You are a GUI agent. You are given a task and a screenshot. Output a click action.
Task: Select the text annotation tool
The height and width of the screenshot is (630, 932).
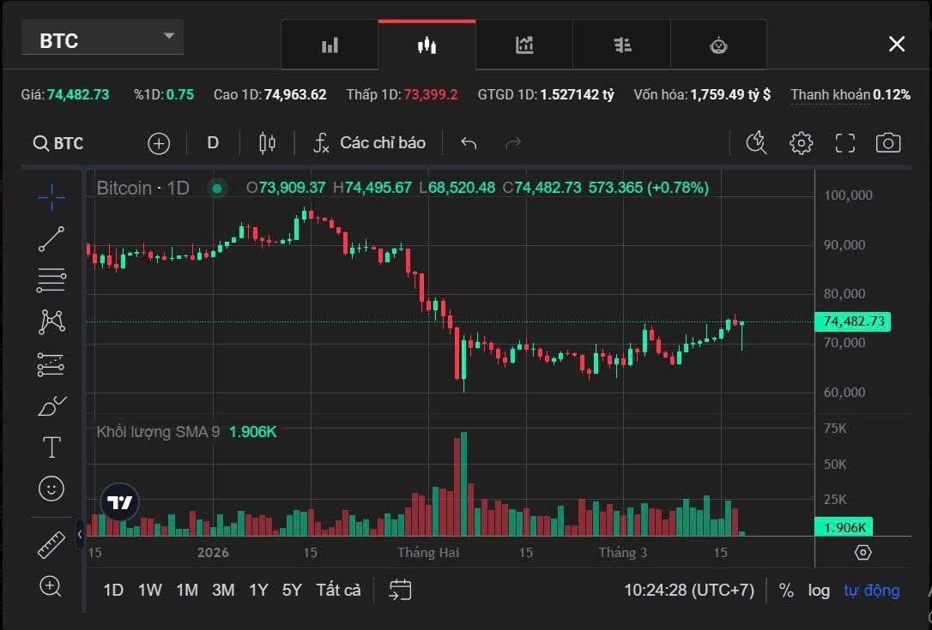[51, 447]
